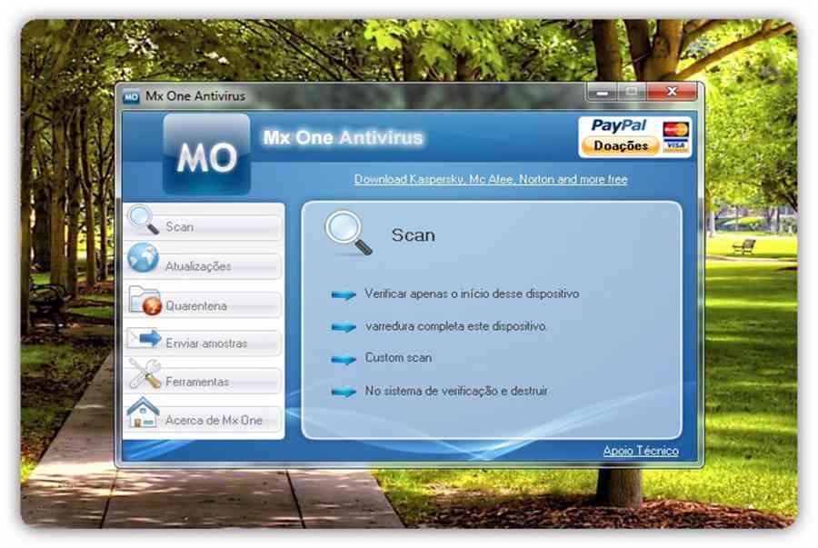Viewport: 818px width, 548px height.
Task: Open Acerca de Mx One
Action: 204,420
